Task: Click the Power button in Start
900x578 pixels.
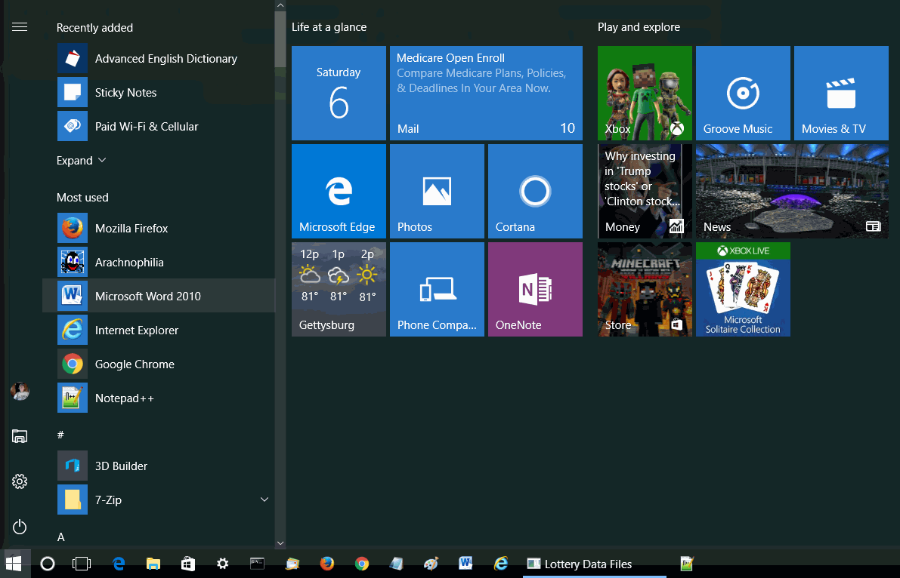Action: coord(20,527)
